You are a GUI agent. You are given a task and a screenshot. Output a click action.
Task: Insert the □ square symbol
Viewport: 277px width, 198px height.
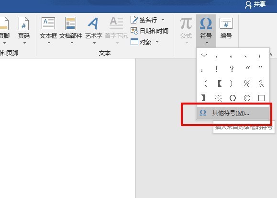tap(261, 98)
